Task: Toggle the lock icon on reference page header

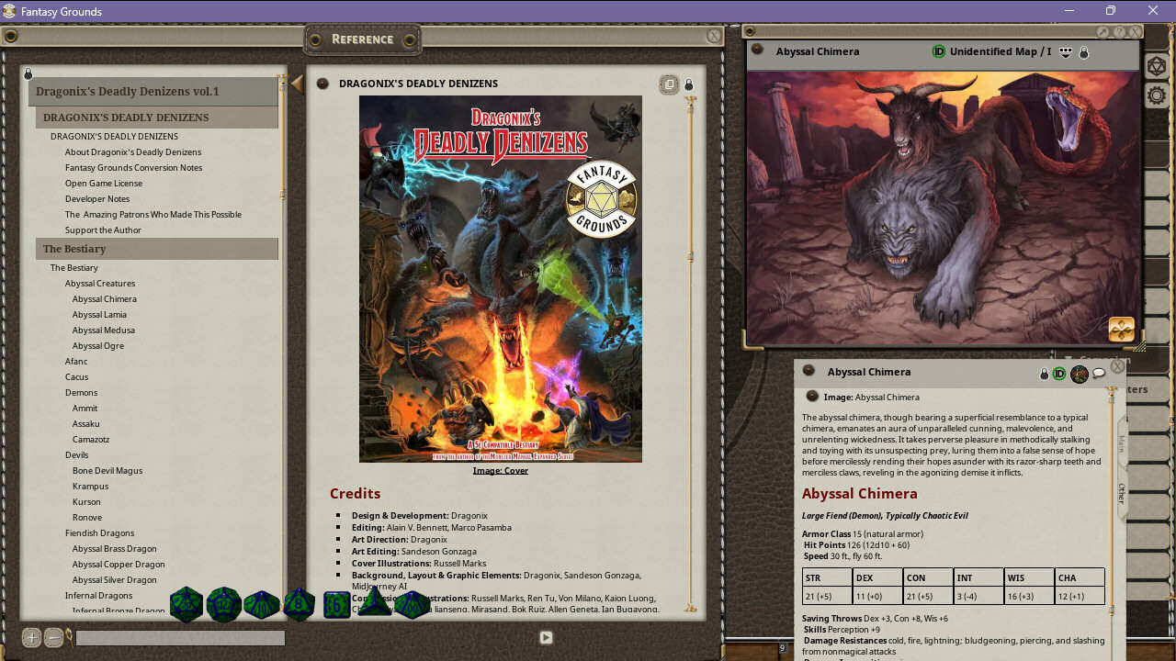Action: [x=689, y=84]
